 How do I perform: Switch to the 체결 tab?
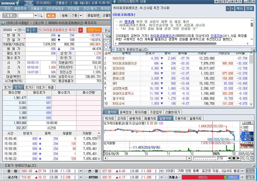click(51, 87)
